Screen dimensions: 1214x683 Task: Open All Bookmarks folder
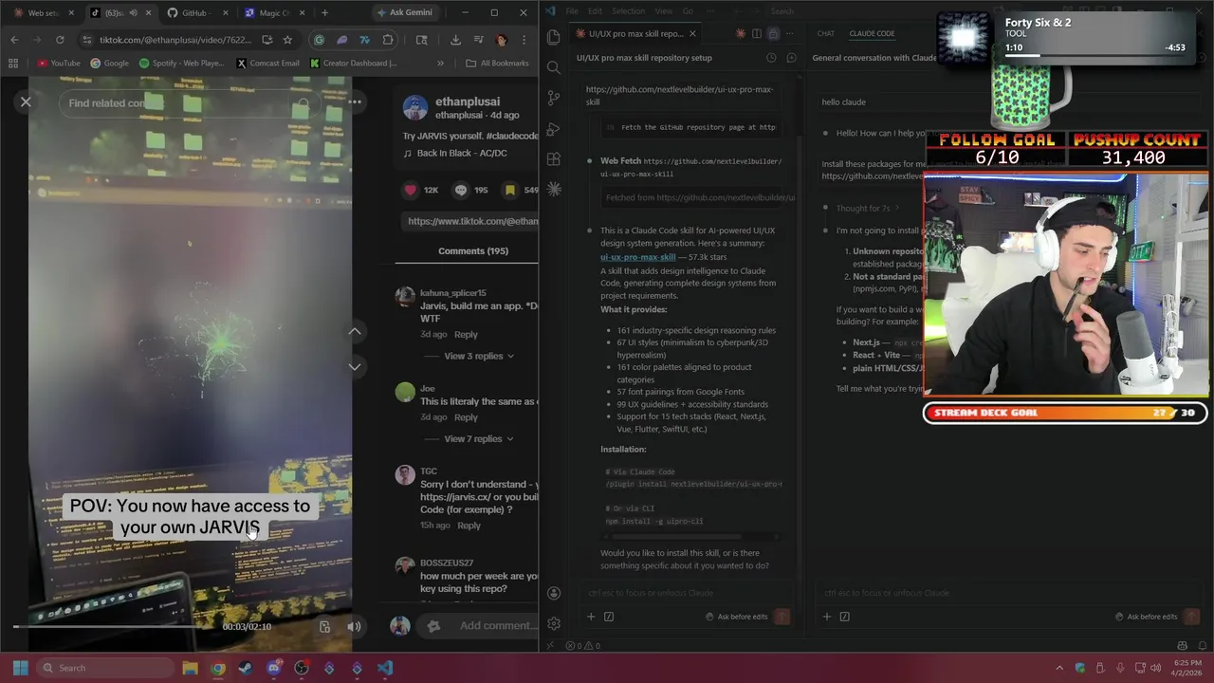tap(497, 64)
